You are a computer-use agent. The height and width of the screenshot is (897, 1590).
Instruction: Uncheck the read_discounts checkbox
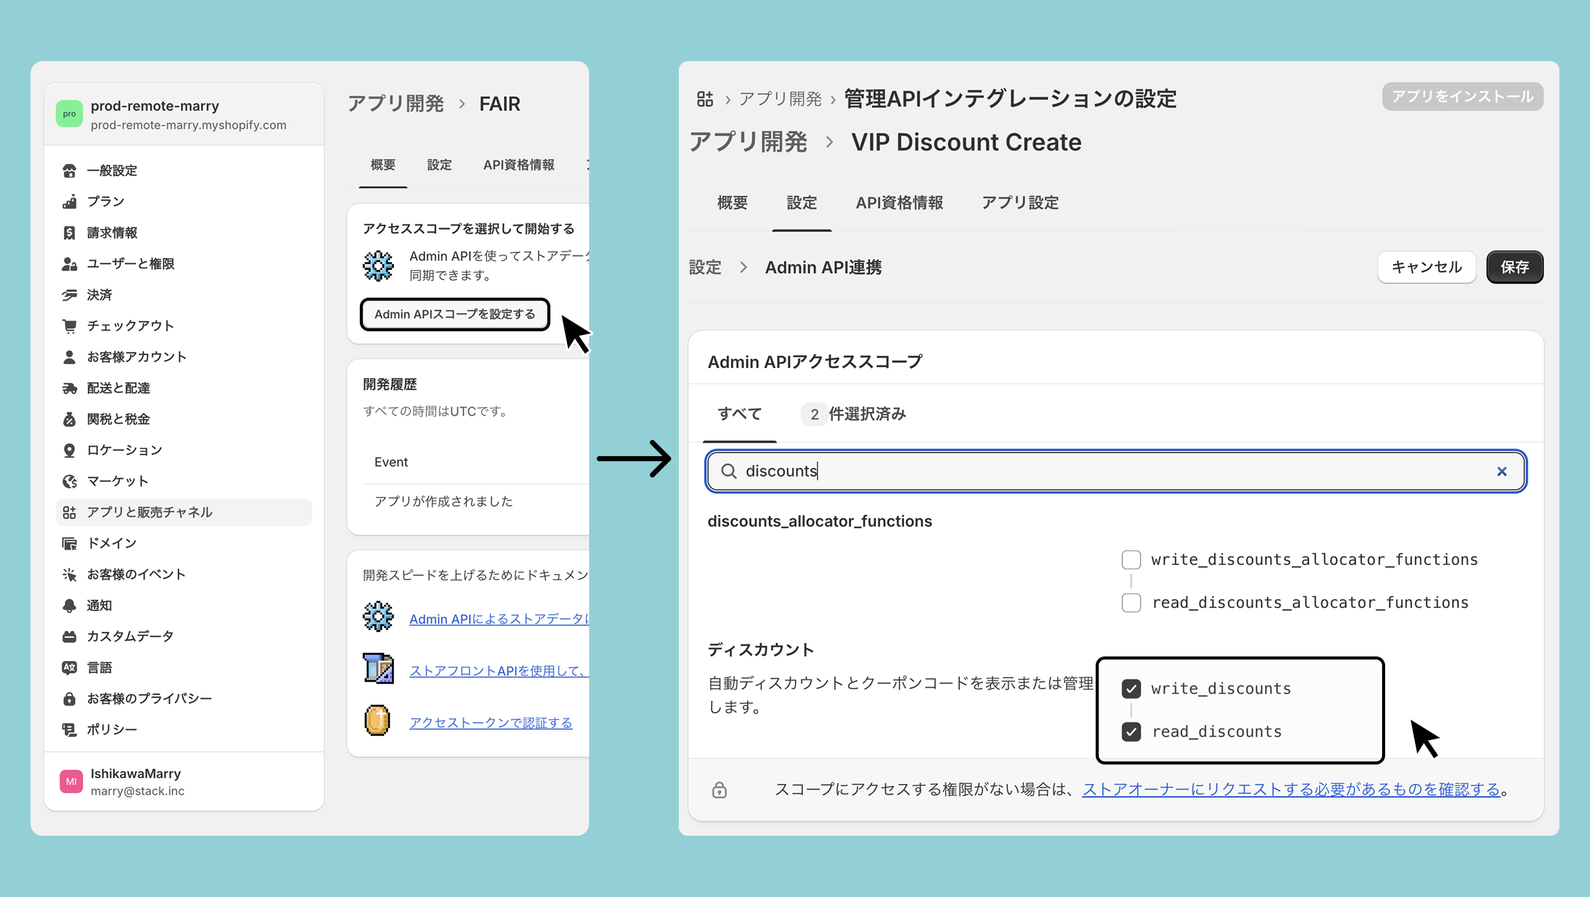pyautogui.click(x=1131, y=732)
